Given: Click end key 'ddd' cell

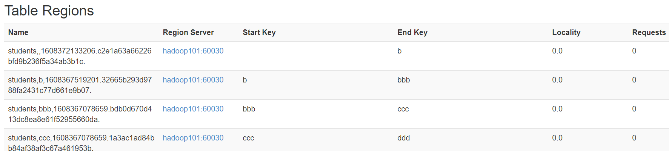Looking at the screenshot, I should (x=404, y=138).
